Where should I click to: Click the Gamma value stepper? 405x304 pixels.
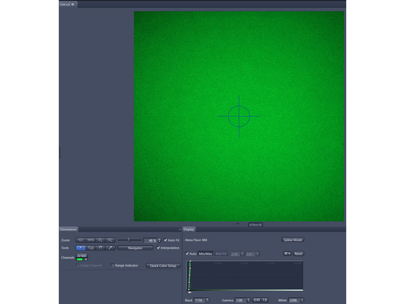248,300
